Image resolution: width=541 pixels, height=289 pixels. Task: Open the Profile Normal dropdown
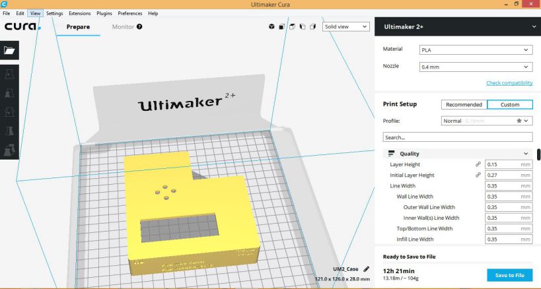pyautogui.click(x=487, y=121)
